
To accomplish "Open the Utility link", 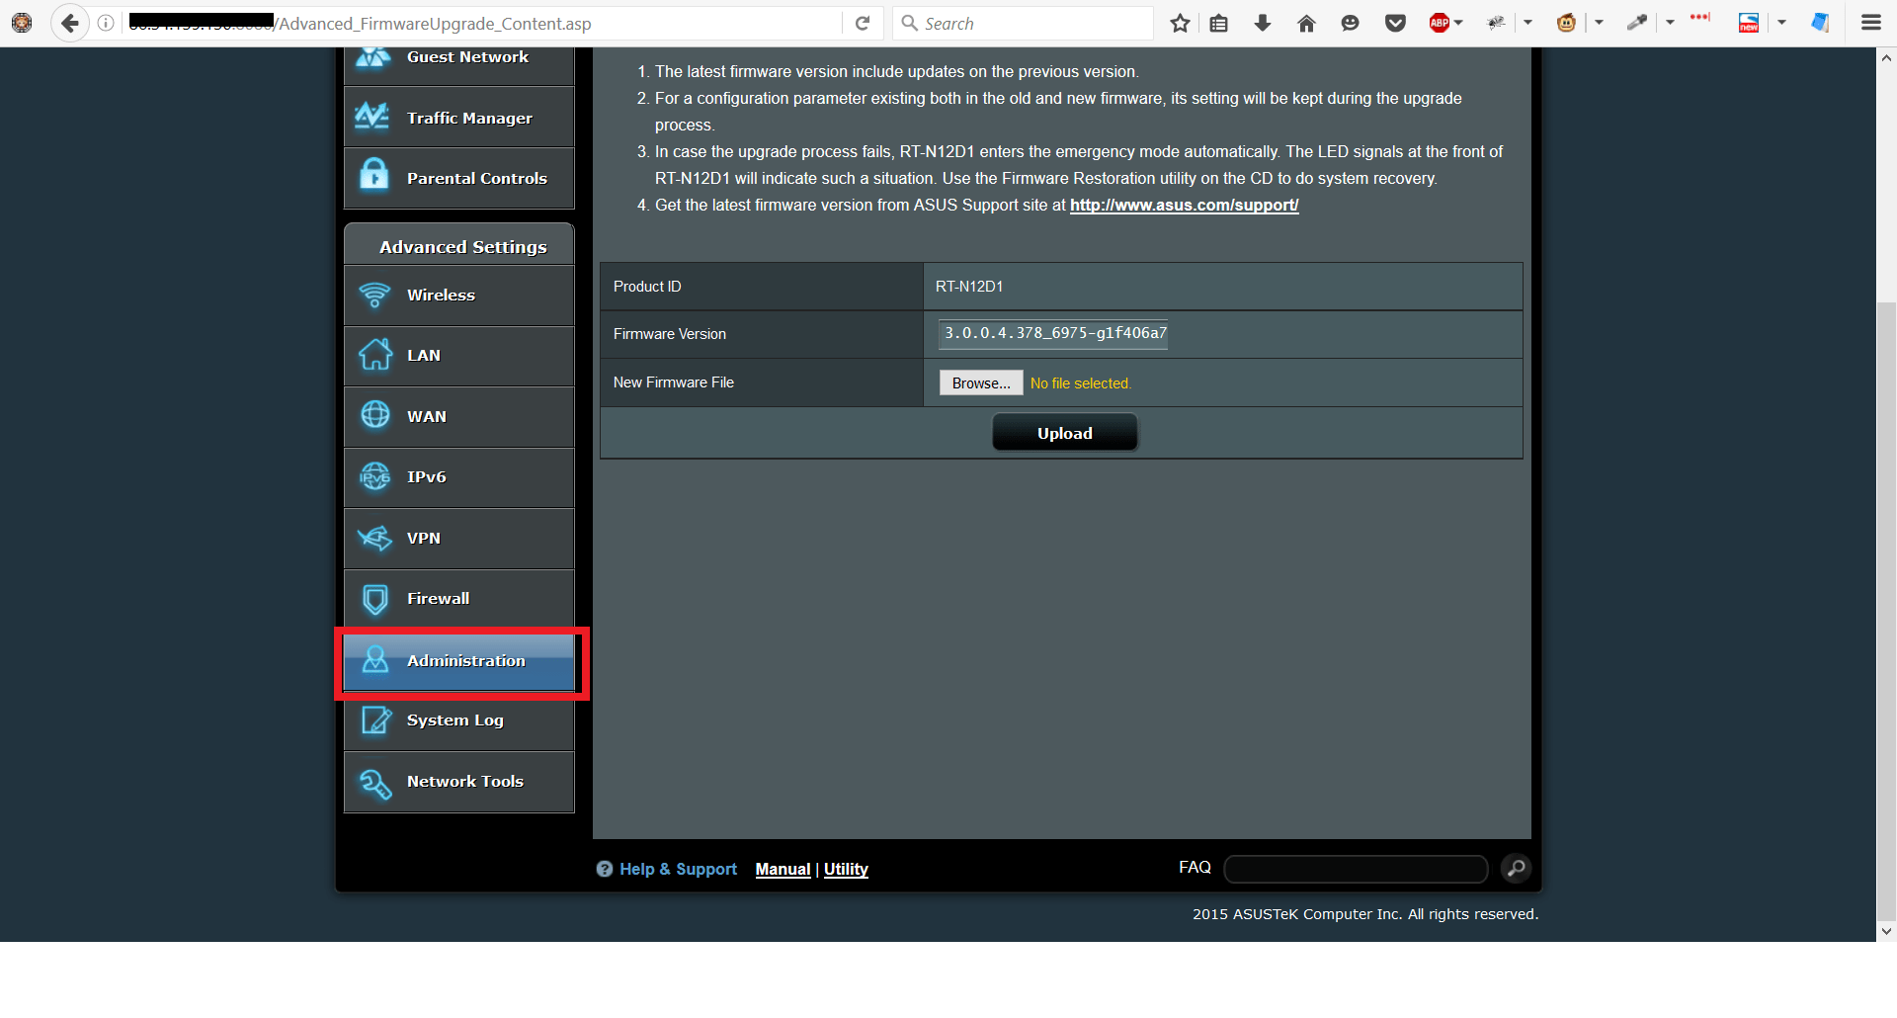I will (846, 869).
